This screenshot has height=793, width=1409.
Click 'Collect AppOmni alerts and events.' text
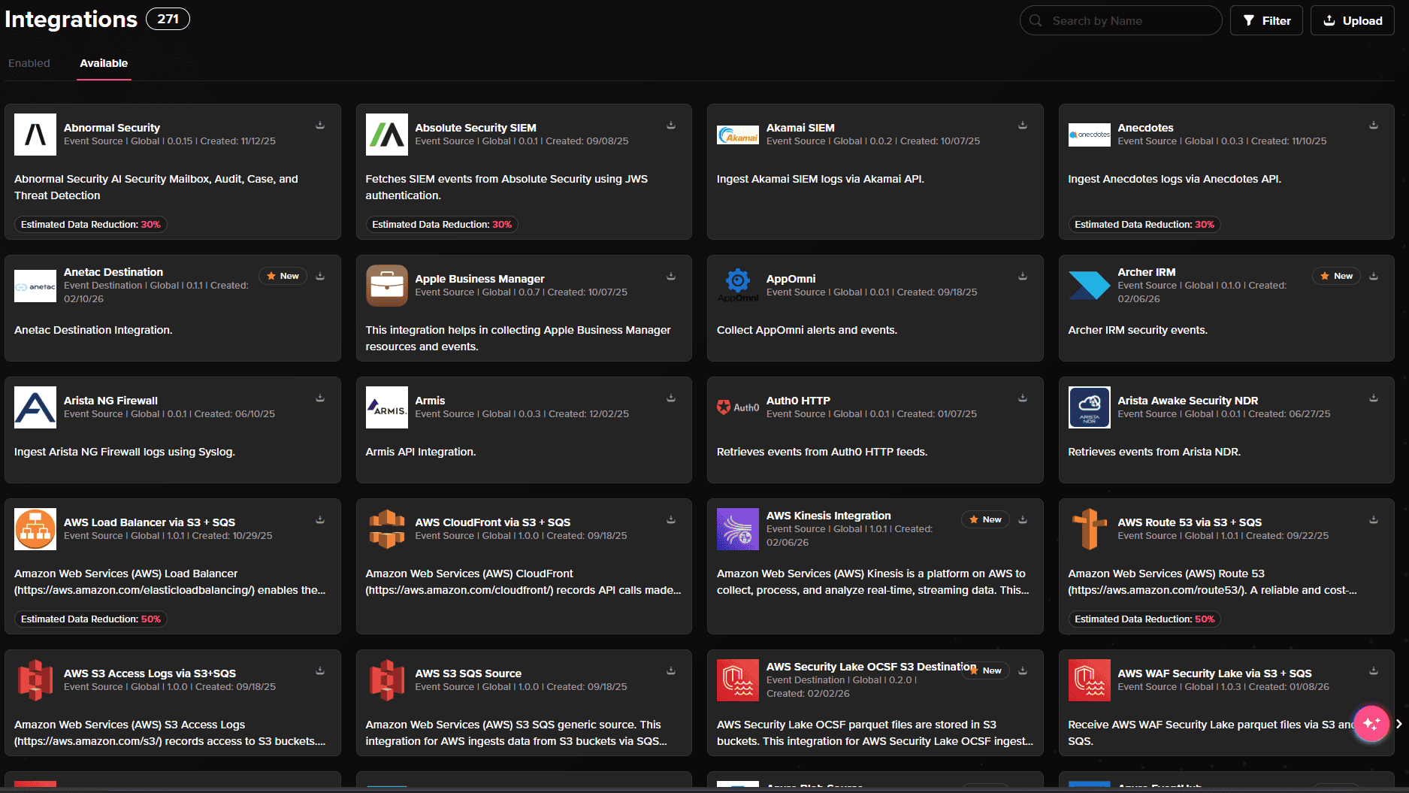point(807,330)
